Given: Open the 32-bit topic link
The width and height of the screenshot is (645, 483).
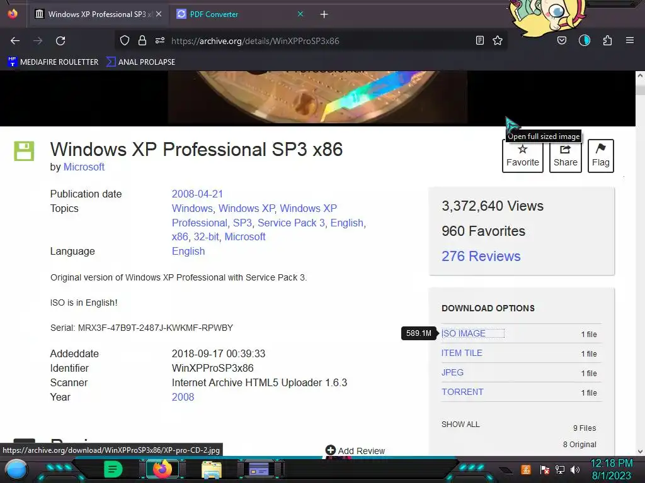Looking at the screenshot, I should pyautogui.click(x=206, y=237).
